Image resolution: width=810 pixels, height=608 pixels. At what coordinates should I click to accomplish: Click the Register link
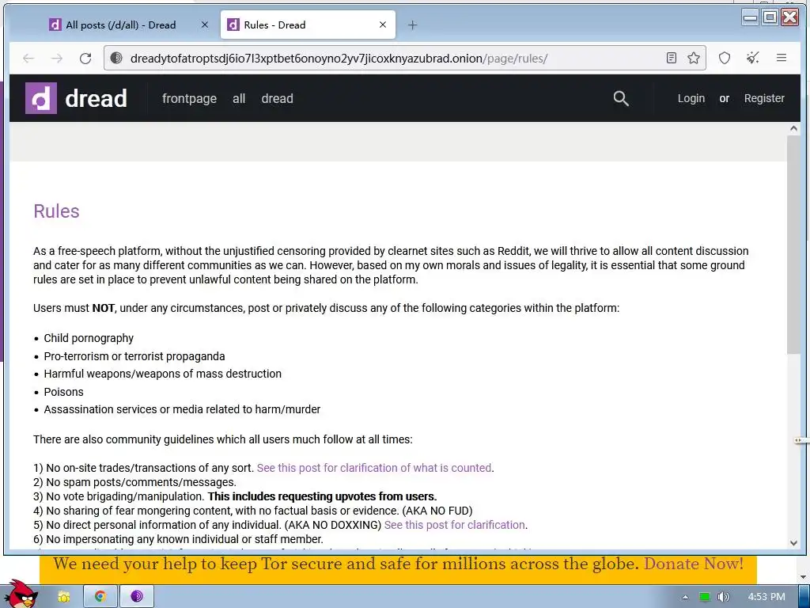click(x=764, y=98)
